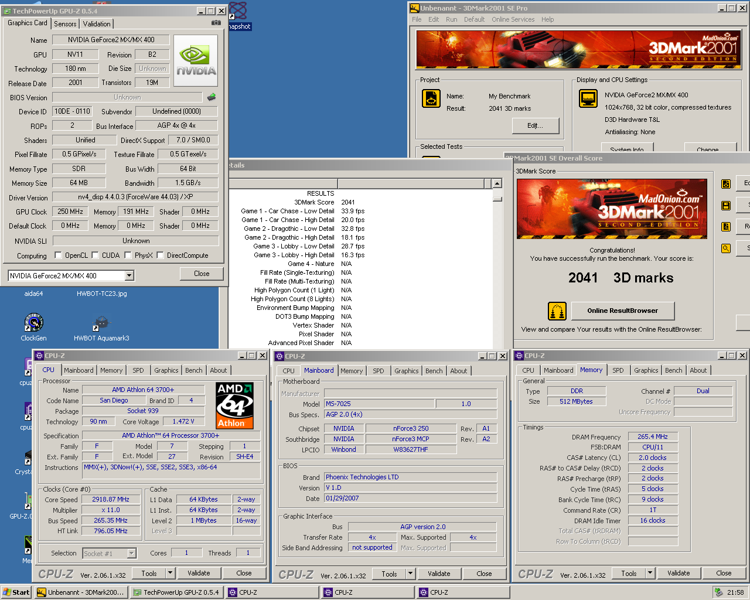Switch to Graphics tab in right CPU-Z window
This screenshot has width=750, height=600.
point(646,370)
